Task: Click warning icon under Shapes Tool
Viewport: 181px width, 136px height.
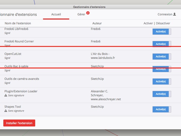Action: click(6, 111)
